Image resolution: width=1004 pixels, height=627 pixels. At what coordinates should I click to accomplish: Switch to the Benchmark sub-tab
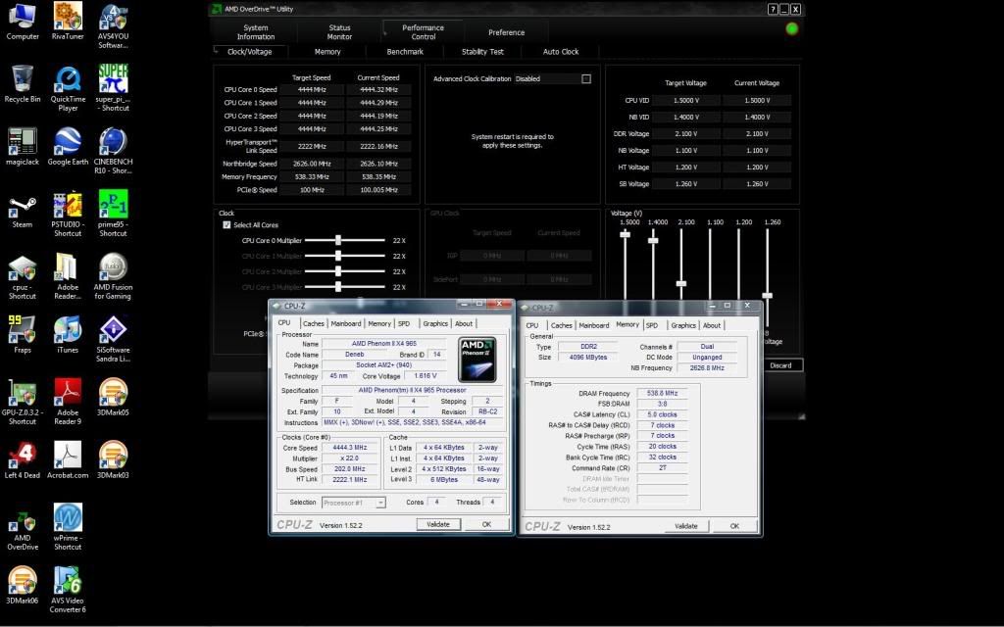405,52
